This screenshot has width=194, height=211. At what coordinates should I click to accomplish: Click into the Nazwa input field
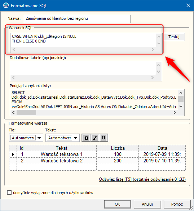point(77,19)
